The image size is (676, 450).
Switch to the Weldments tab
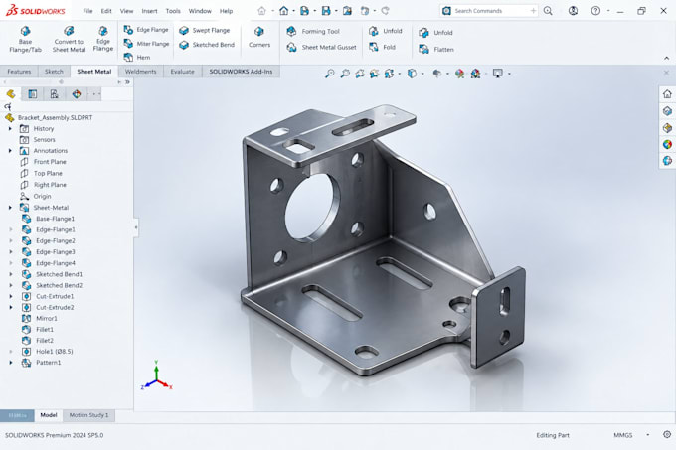[140, 72]
